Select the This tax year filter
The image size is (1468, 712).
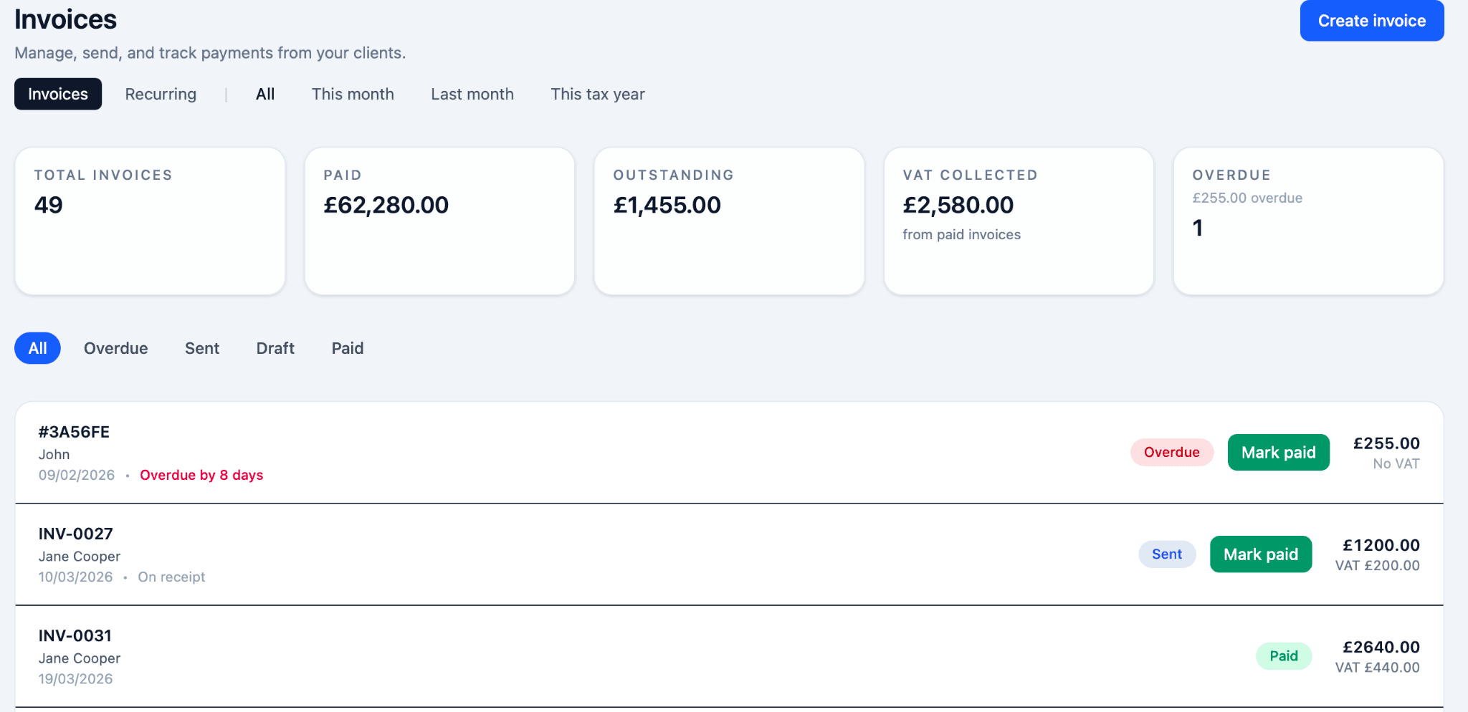tap(597, 94)
